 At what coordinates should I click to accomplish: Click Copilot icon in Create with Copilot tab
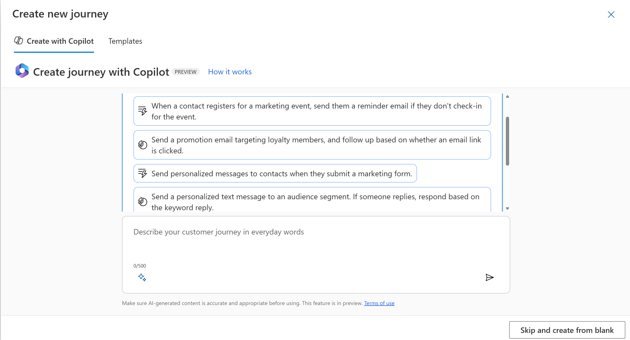(x=19, y=41)
